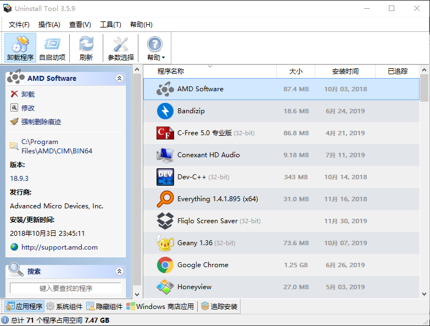Click the version value 18.9.3
The image size is (430, 326).
19,178
